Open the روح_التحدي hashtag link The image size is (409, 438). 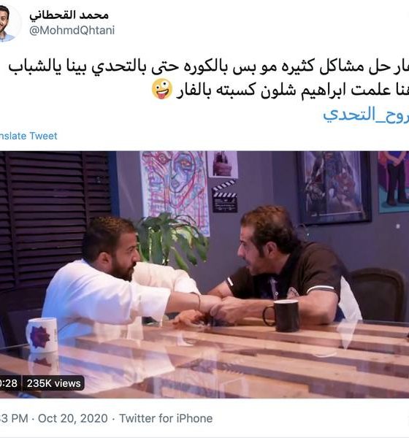pyautogui.click(x=366, y=115)
